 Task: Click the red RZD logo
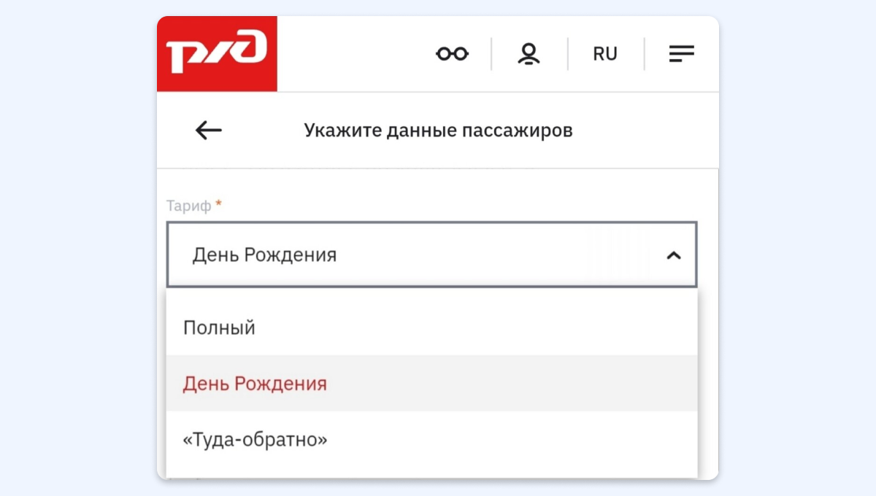(x=217, y=54)
